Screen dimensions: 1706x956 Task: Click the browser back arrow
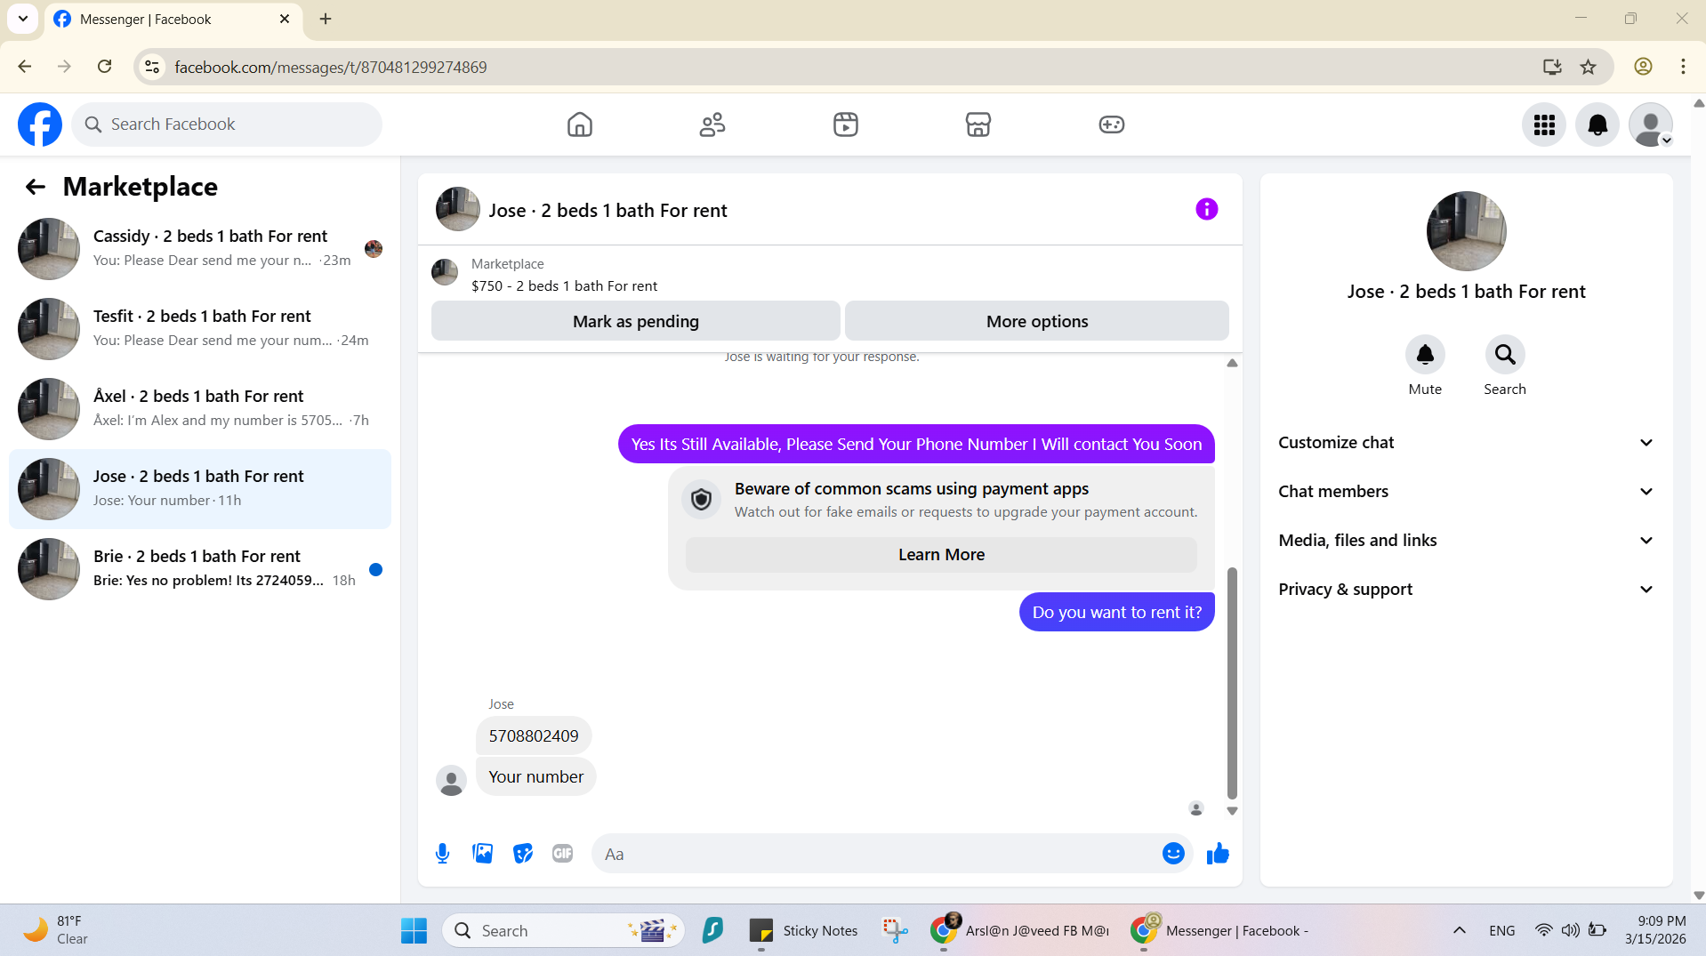coord(25,67)
